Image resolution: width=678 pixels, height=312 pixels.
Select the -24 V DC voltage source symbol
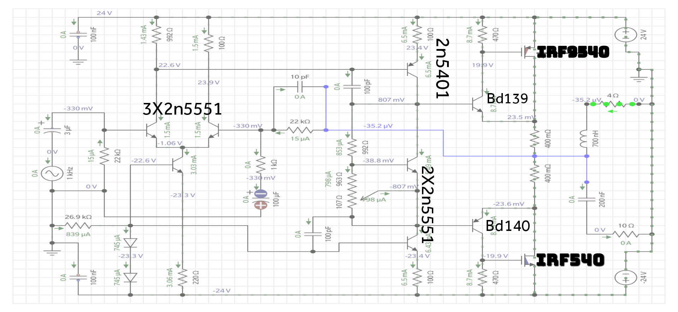(x=625, y=277)
